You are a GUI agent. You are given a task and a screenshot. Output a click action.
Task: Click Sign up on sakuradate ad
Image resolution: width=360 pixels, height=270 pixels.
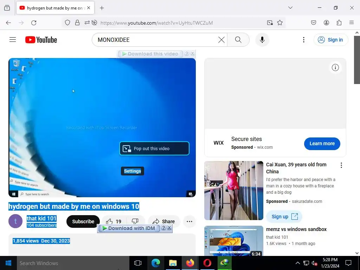point(284,217)
